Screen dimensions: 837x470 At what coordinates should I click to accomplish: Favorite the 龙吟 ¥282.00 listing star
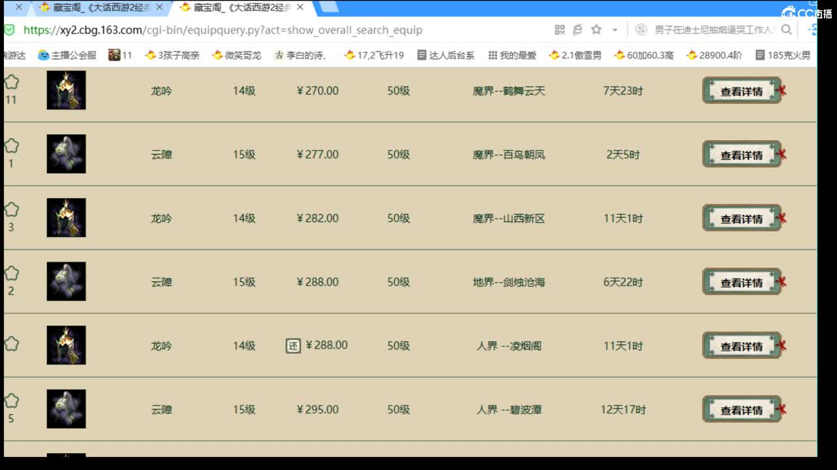(11, 210)
